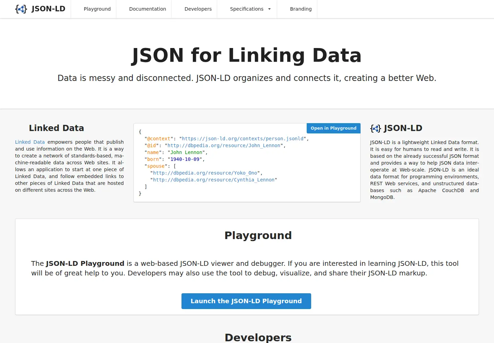Launch the JSON-LD Playground button
The height and width of the screenshot is (343, 494).
(246, 301)
